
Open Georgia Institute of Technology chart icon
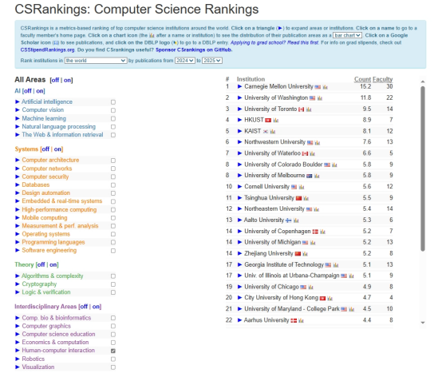(335, 265)
